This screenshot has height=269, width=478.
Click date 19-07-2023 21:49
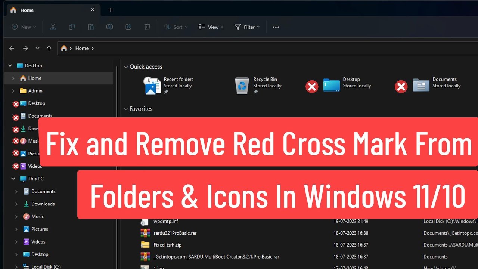click(x=351, y=221)
